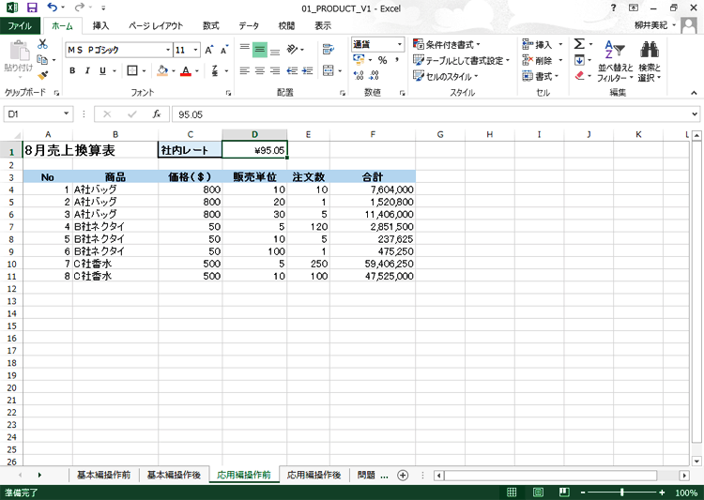Switch to the データ tab
Viewport: 704px width, 500px height.
click(249, 25)
